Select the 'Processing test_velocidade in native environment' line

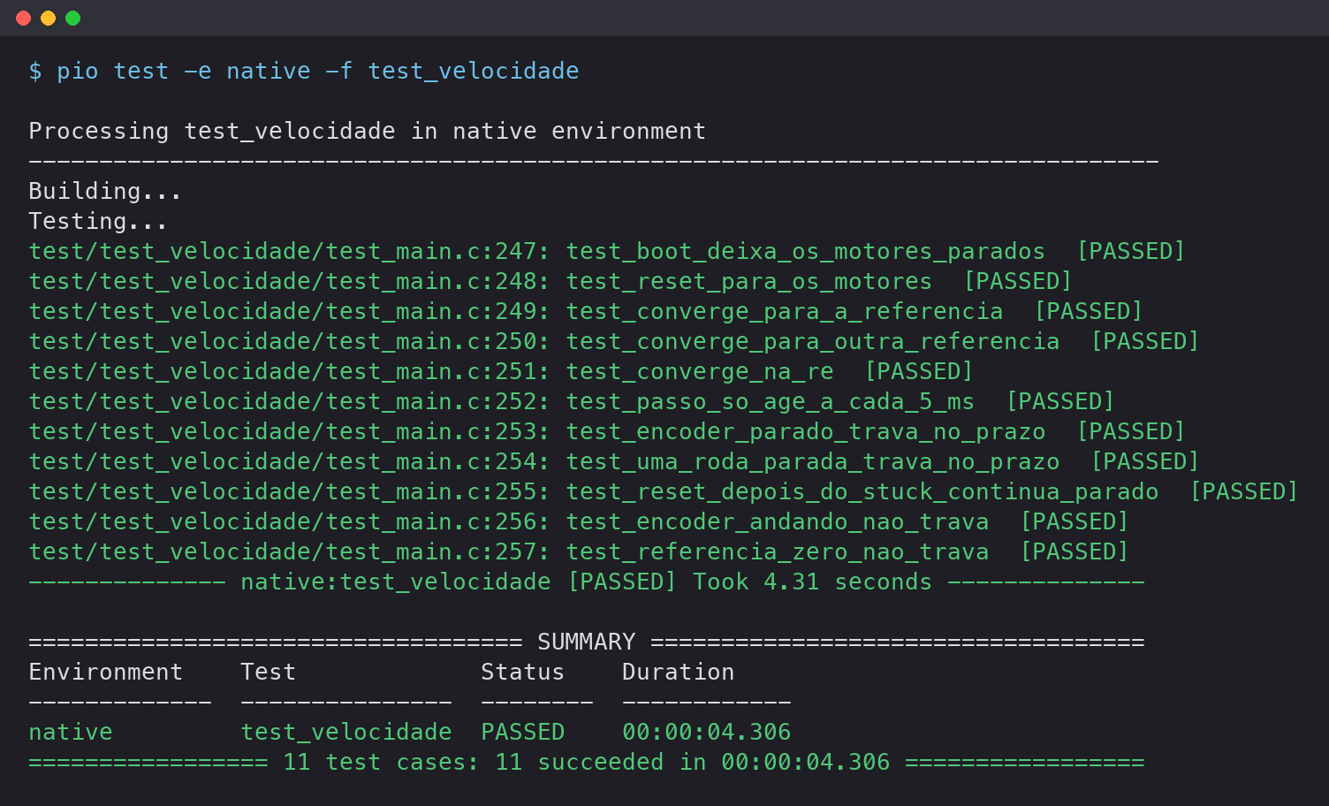pyautogui.click(x=368, y=131)
